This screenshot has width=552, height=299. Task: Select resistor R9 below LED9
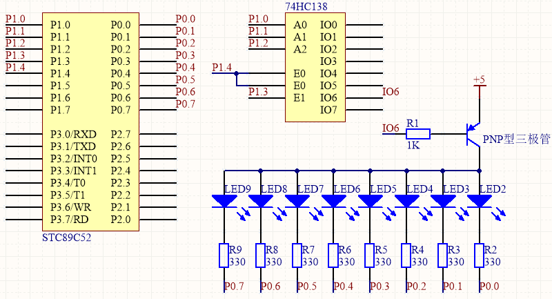225,255
